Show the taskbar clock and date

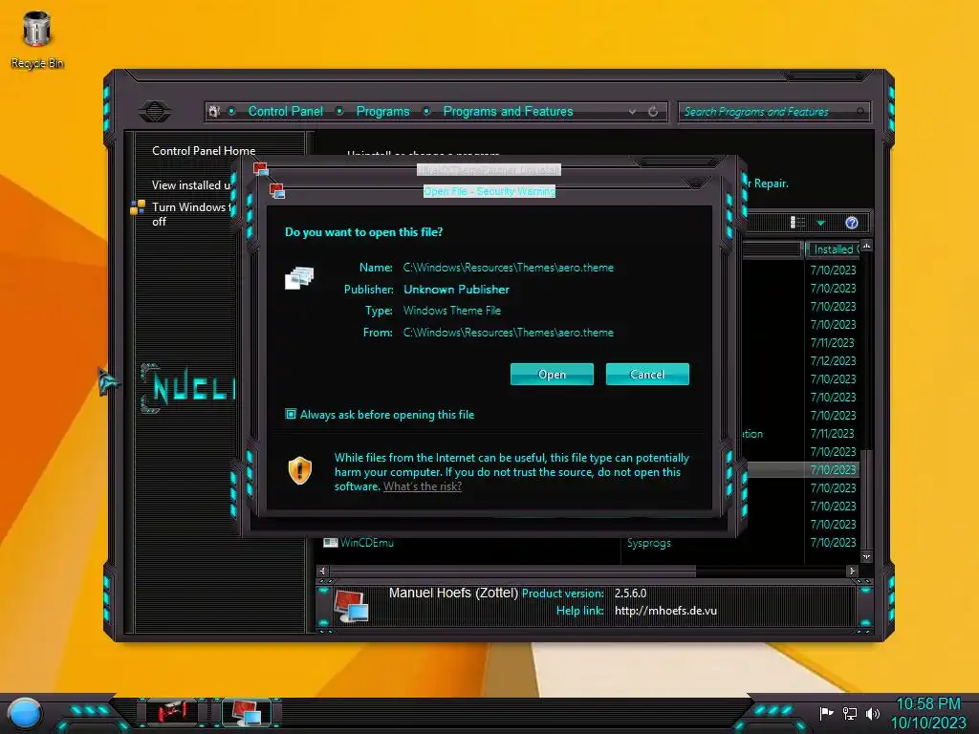point(928,713)
